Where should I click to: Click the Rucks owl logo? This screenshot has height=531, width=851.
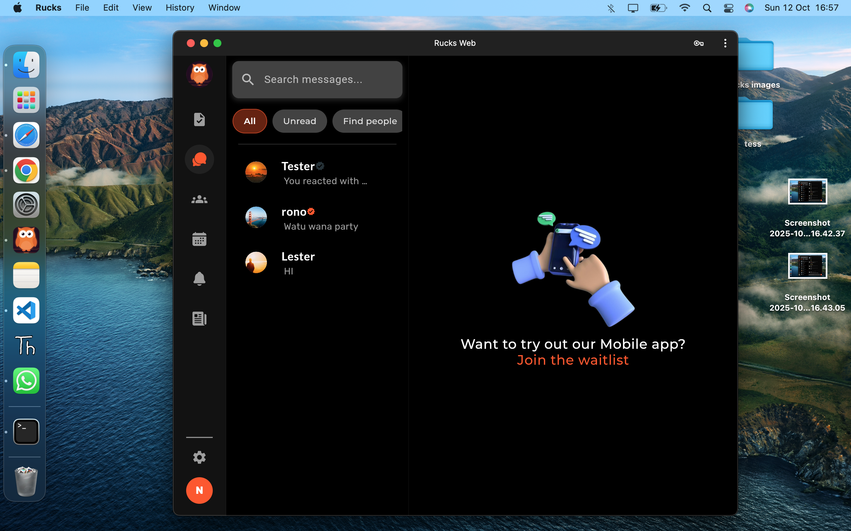pyautogui.click(x=199, y=74)
